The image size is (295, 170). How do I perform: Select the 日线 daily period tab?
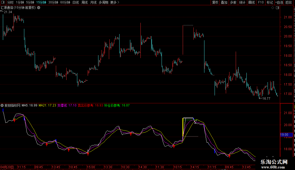[76, 2]
